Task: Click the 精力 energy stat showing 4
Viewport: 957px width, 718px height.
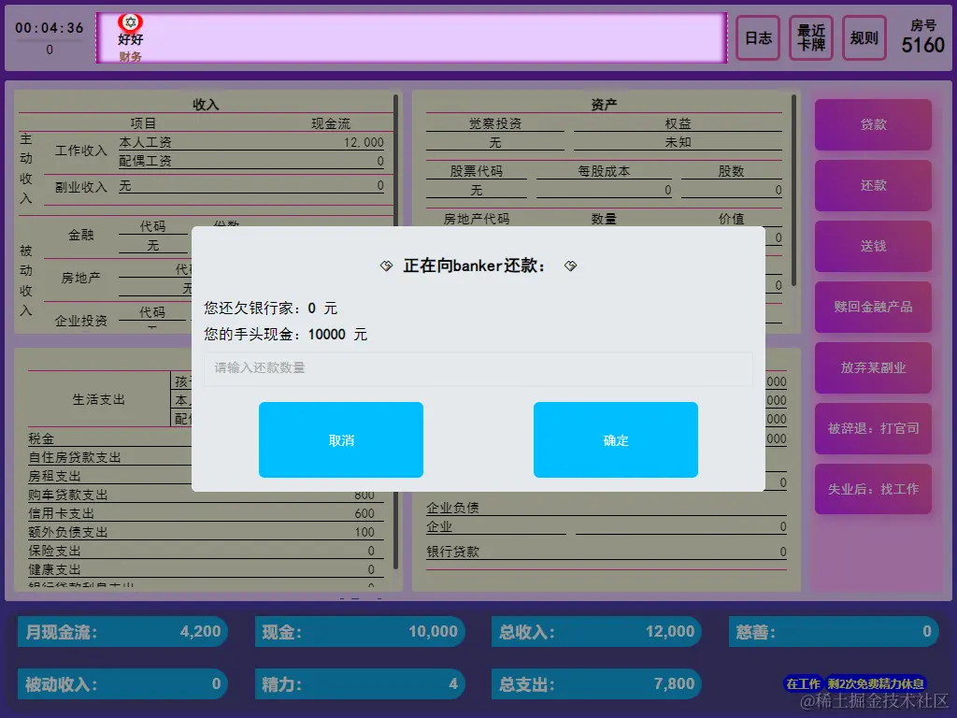Action: click(x=360, y=683)
